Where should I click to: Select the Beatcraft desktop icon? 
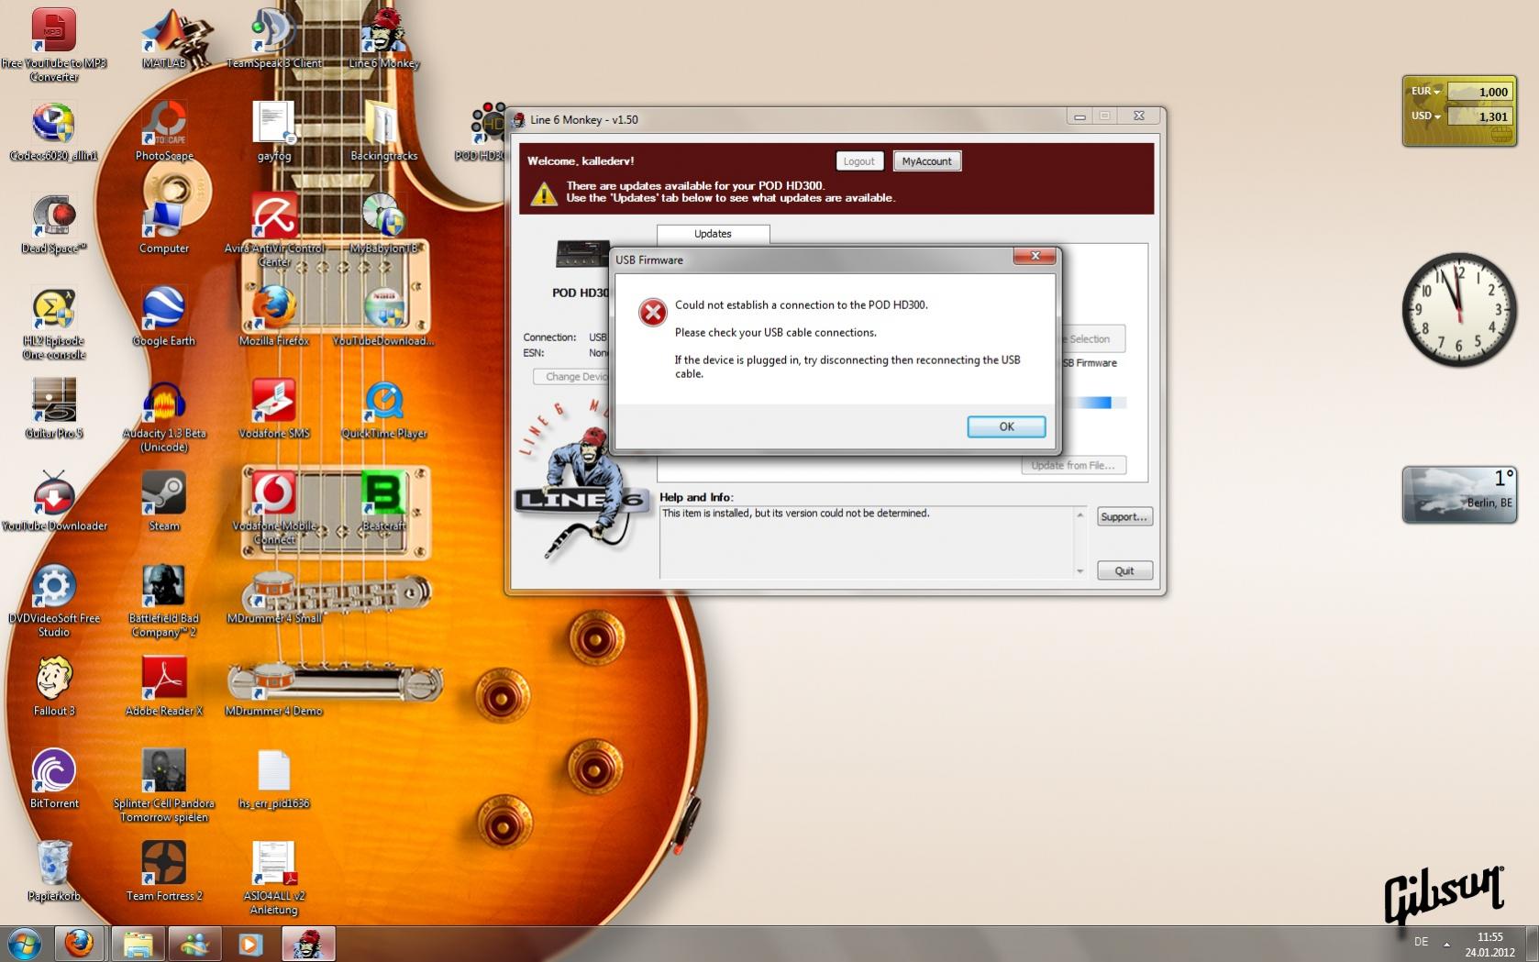point(383,502)
